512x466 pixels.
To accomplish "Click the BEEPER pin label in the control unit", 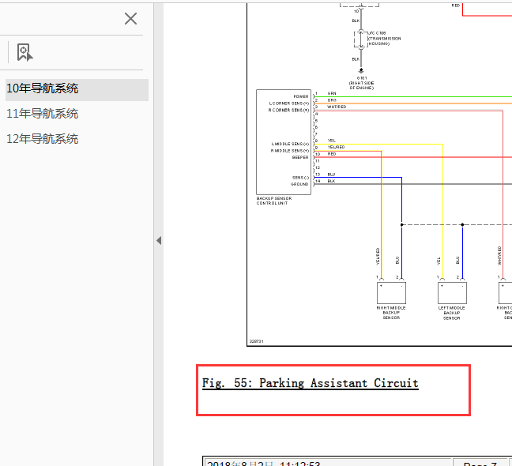I will (x=300, y=157).
